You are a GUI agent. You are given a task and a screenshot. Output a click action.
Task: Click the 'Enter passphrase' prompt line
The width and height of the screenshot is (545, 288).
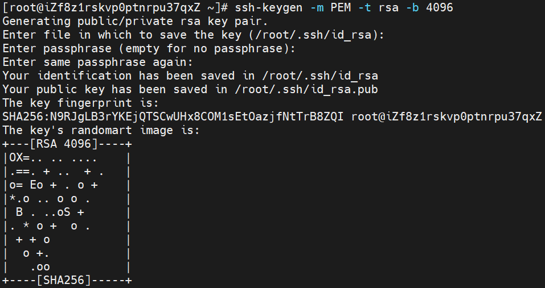coord(149,48)
